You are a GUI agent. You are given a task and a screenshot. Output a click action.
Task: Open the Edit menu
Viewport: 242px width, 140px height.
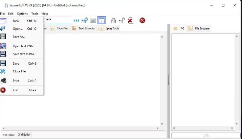point(11,14)
